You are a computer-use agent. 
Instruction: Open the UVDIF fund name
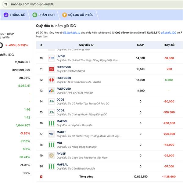pyautogui.click(x=61, y=56)
